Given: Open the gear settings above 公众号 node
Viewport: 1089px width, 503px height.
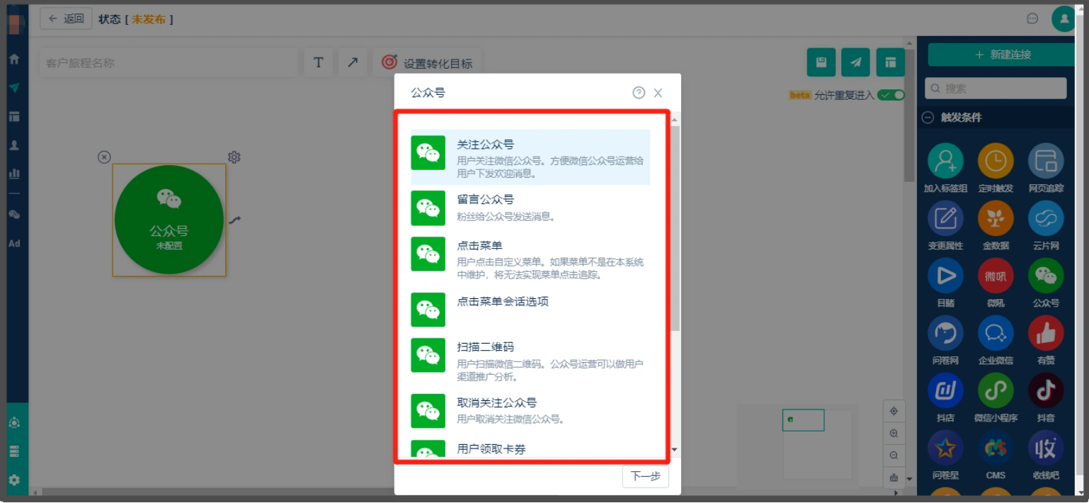Looking at the screenshot, I should pyautogui.click(x=234, y=157).
